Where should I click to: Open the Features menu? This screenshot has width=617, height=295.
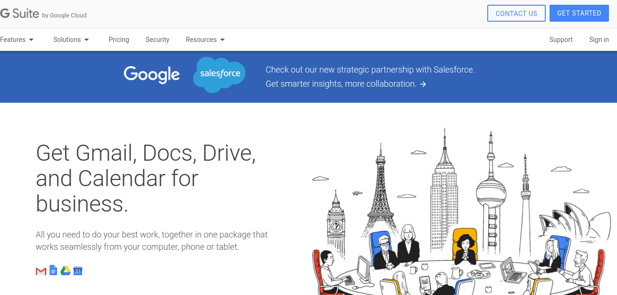tap(17, 40)
